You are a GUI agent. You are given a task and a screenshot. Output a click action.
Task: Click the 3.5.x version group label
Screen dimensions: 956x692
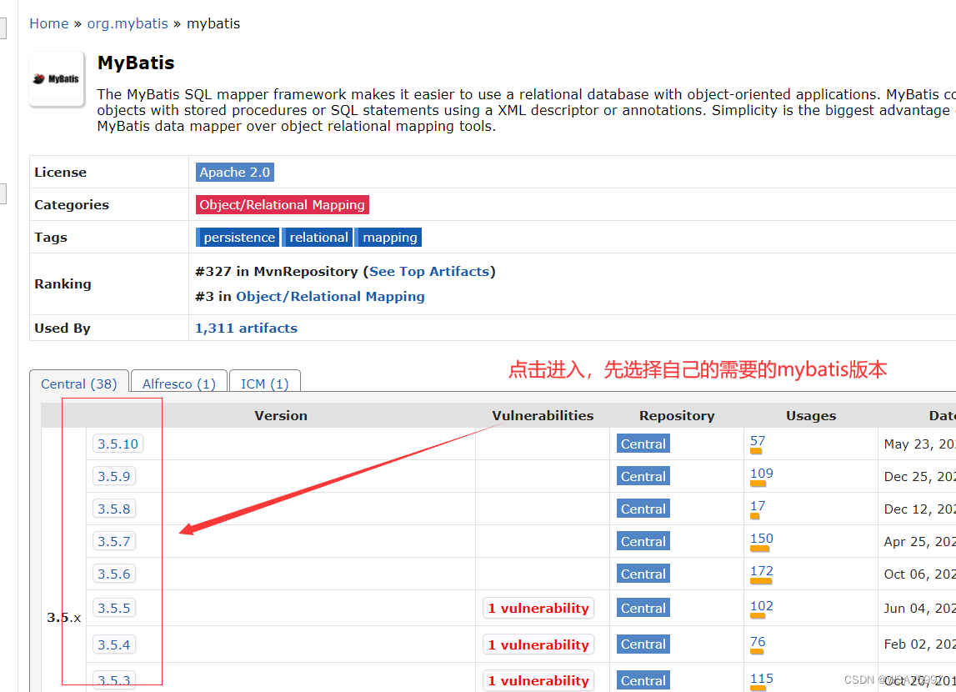click(x=64, y=618)
